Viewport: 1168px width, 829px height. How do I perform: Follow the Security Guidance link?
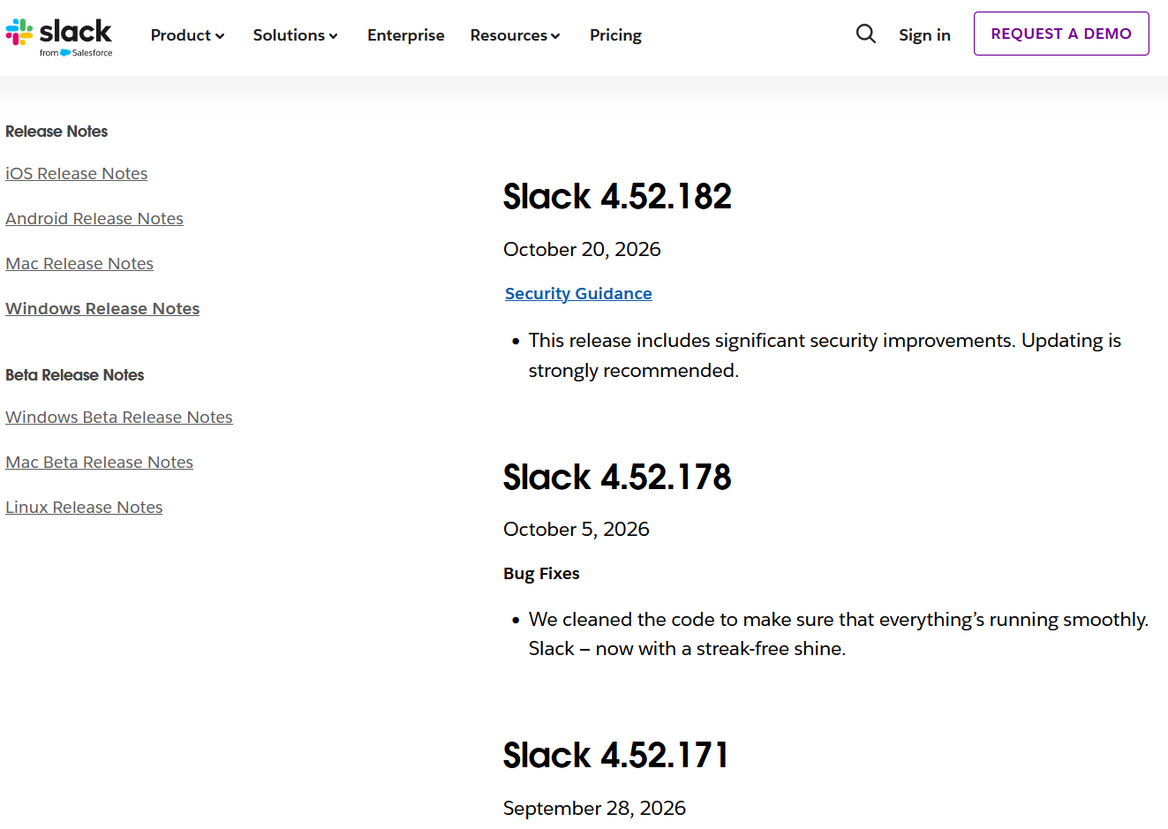point(578,294)
